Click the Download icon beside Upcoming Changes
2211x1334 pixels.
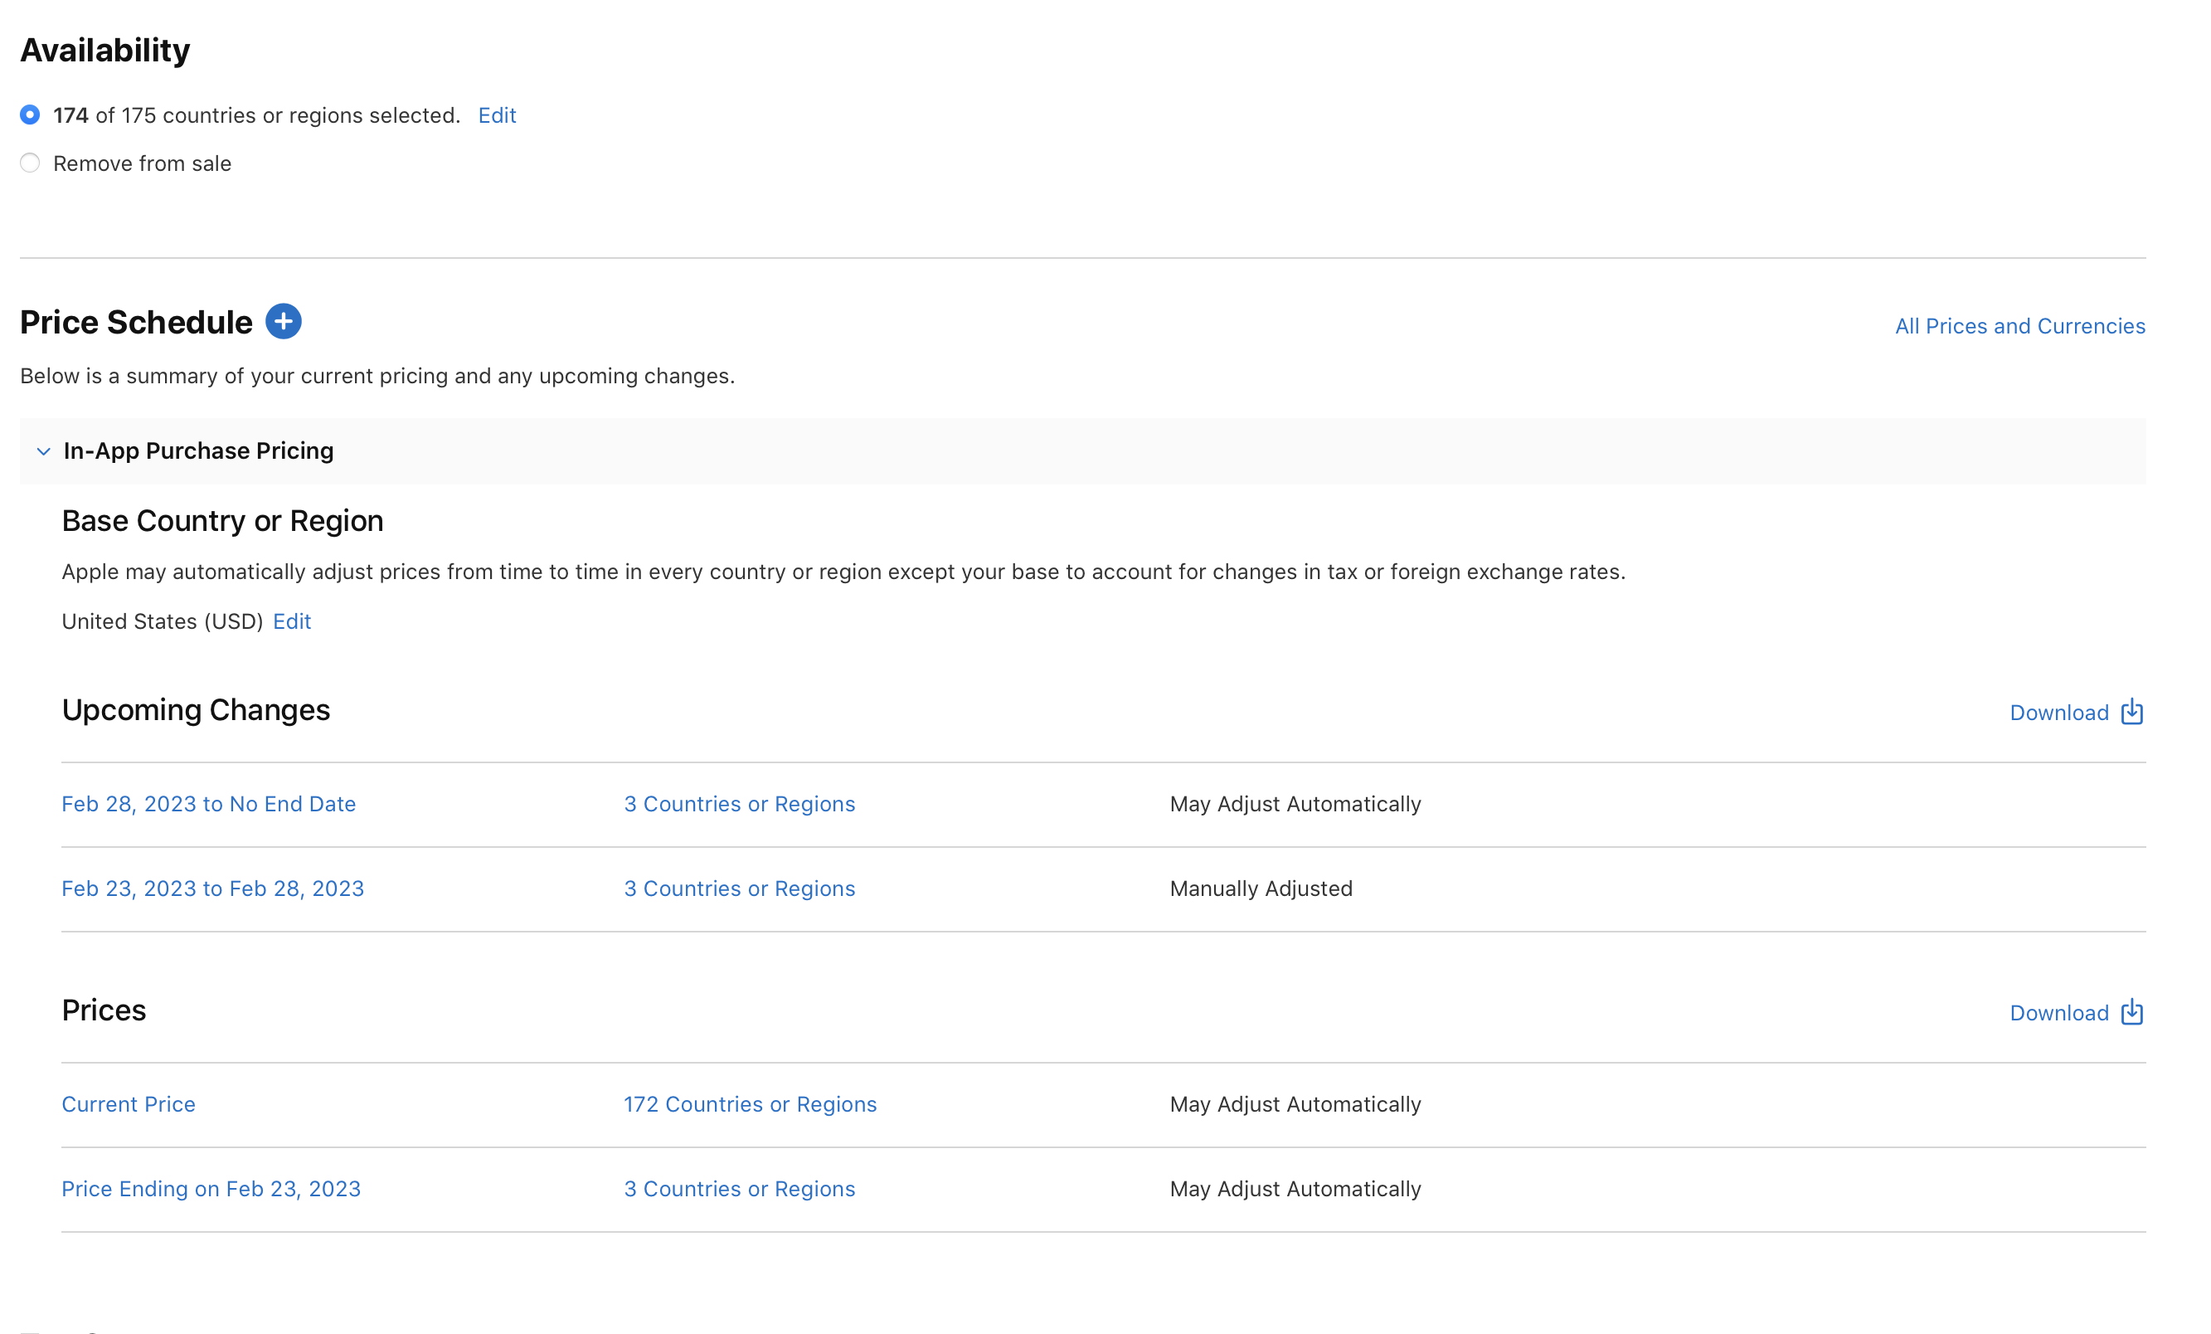pos(2131,712)
